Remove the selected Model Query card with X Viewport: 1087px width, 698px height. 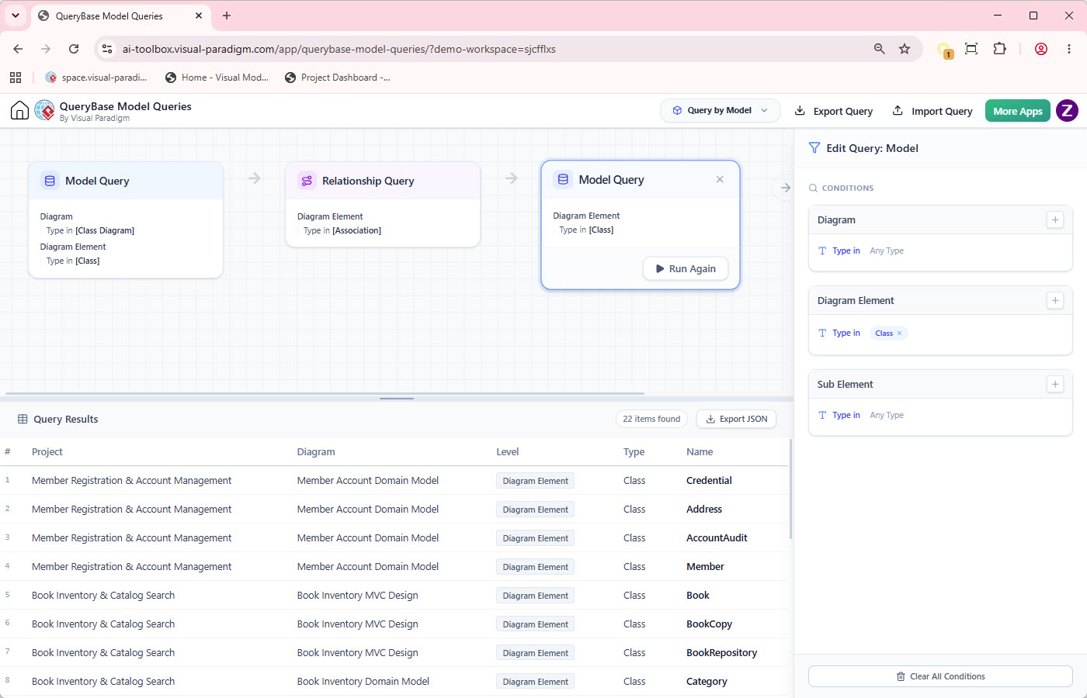click(x=720, y=179)
